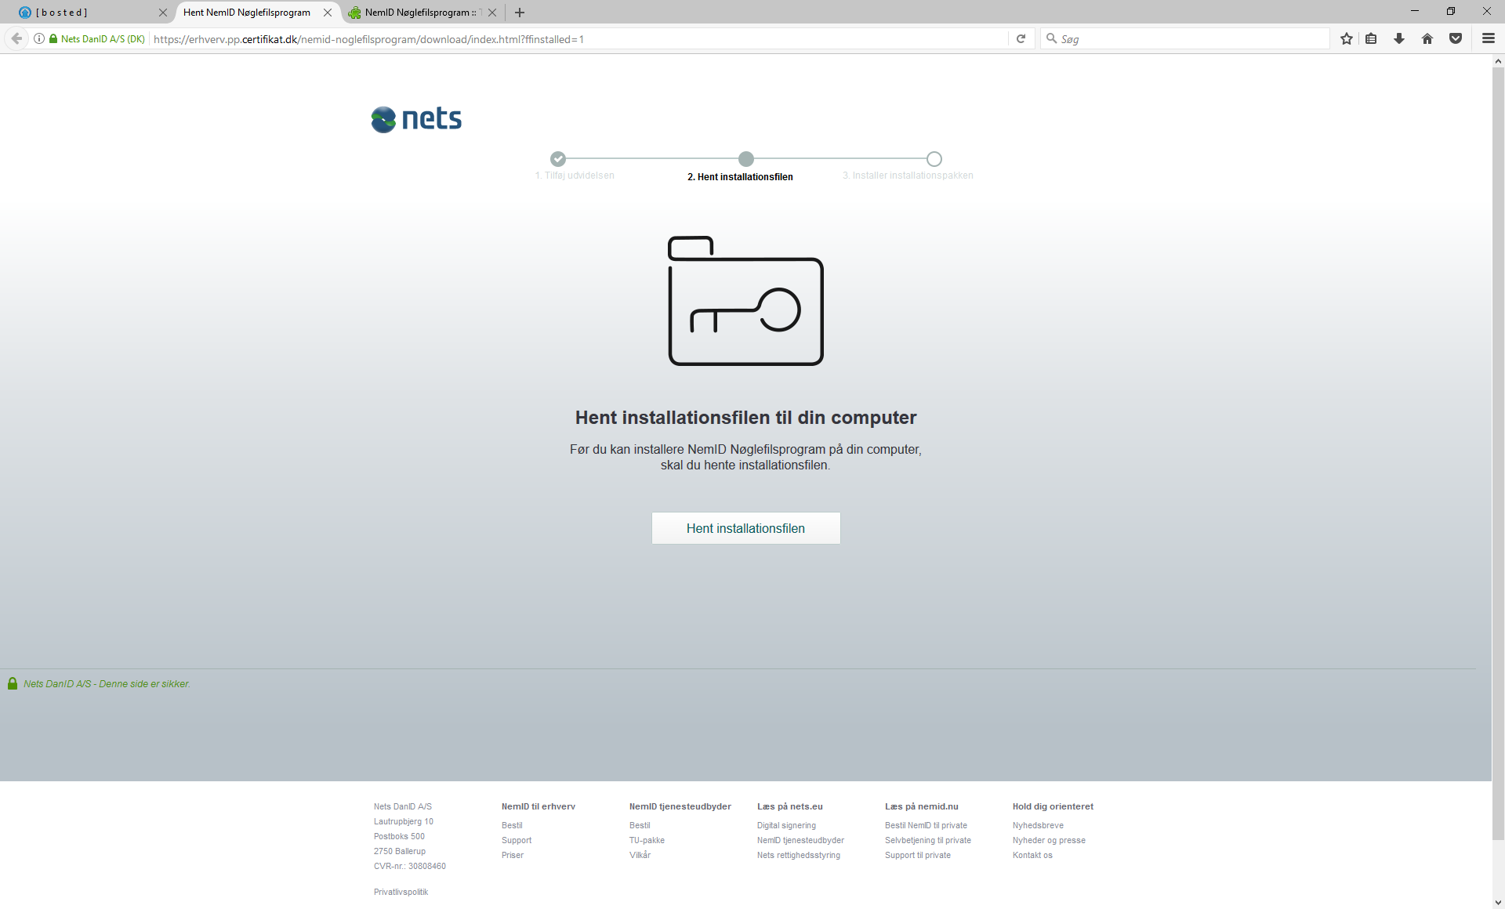1505x909 pixels.
Task: Open the bookmarks list icon
Action: pos(1371,38)
